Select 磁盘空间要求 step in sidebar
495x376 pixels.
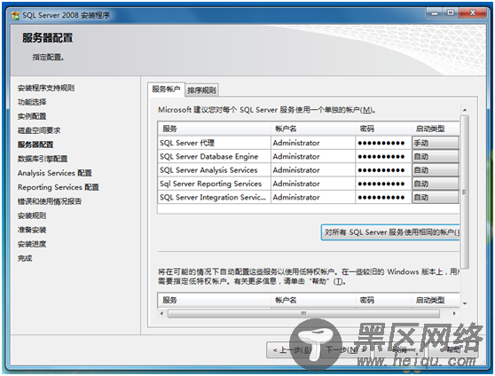pos(39,130)
